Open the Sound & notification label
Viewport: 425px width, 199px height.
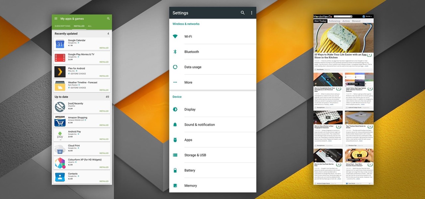(200, 125)
